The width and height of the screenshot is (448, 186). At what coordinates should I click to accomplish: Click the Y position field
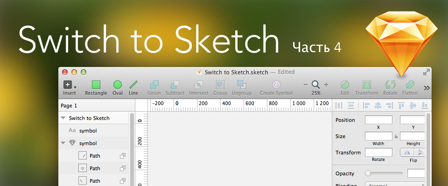pos(413,120)
